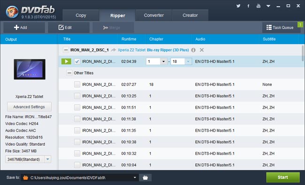Click the Save to folder path field
The height and width of the screenshot is (185, 305).
(80, 178)
